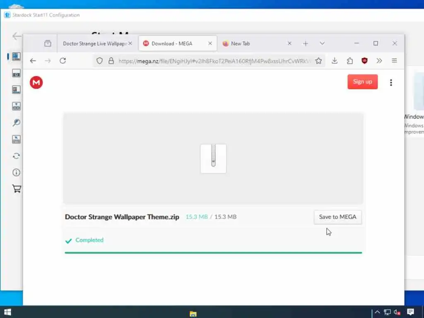Click the Sign up button
This screenshot has height=318, width=424.
pyautogui.click(x=363, y=82)
